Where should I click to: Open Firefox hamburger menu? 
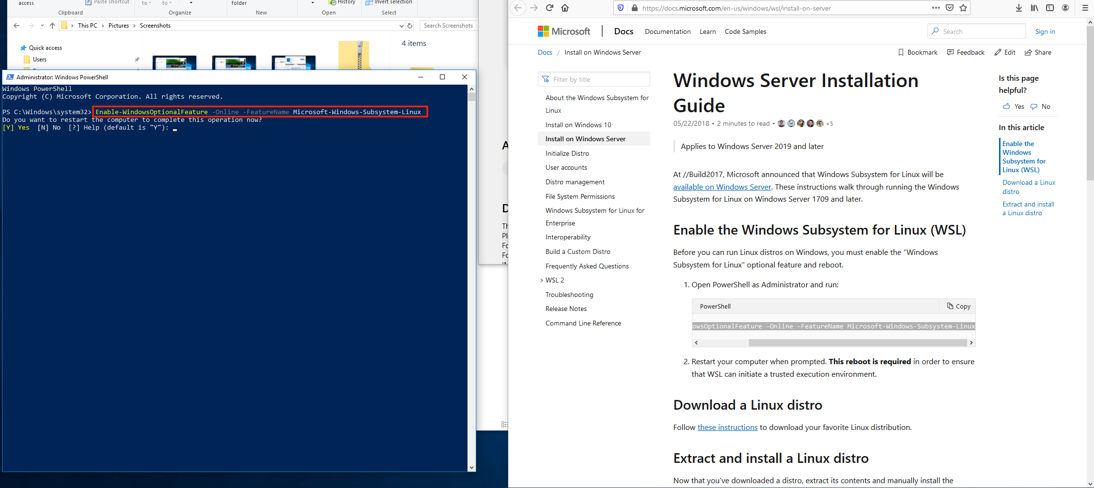[1085, 8]
